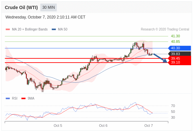Click the Oct 6 date axis marker

click(103, 126)
